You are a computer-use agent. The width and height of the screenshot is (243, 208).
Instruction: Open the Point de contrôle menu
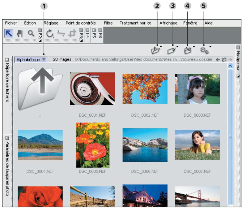coord(81,23)
